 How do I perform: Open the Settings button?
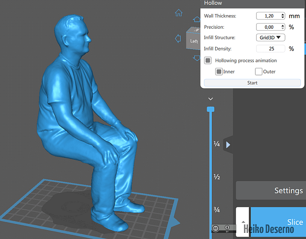point(271,190)
